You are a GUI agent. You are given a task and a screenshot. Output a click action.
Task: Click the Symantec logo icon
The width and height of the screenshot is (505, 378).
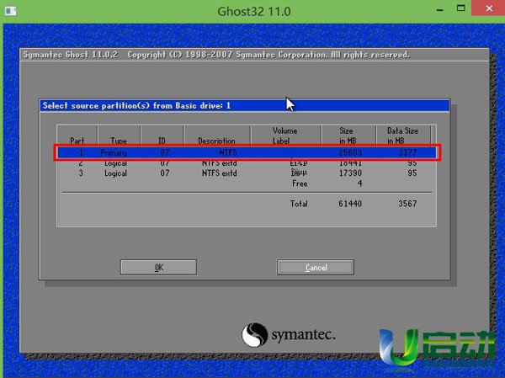[x=254, y=335]
